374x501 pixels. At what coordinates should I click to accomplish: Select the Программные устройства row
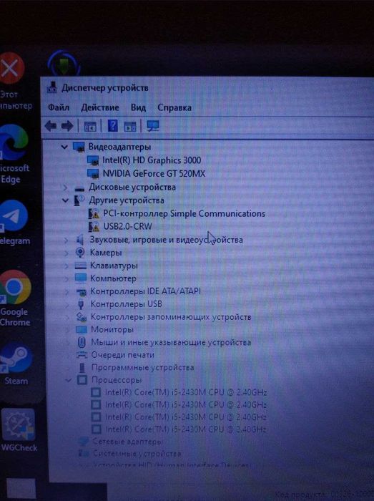143,367
